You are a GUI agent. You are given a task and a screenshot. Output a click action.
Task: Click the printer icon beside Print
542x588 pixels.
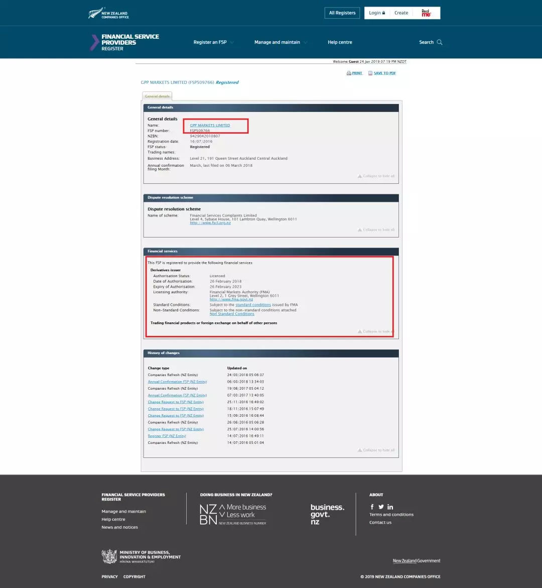point(349,73)
